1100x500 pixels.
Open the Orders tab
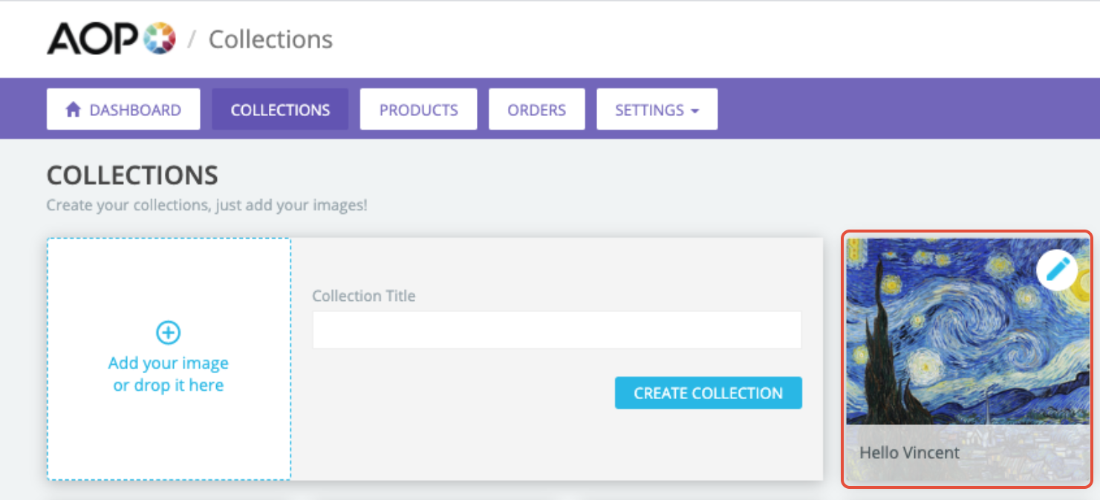click(x=537, y=110)
